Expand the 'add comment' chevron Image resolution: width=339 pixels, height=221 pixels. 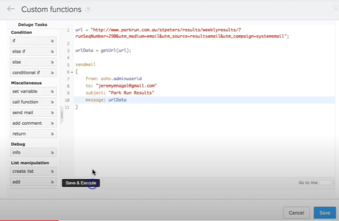[52, 123]
